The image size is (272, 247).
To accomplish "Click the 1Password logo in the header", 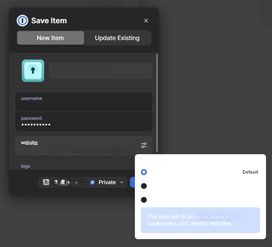I will tap(22, 21).
